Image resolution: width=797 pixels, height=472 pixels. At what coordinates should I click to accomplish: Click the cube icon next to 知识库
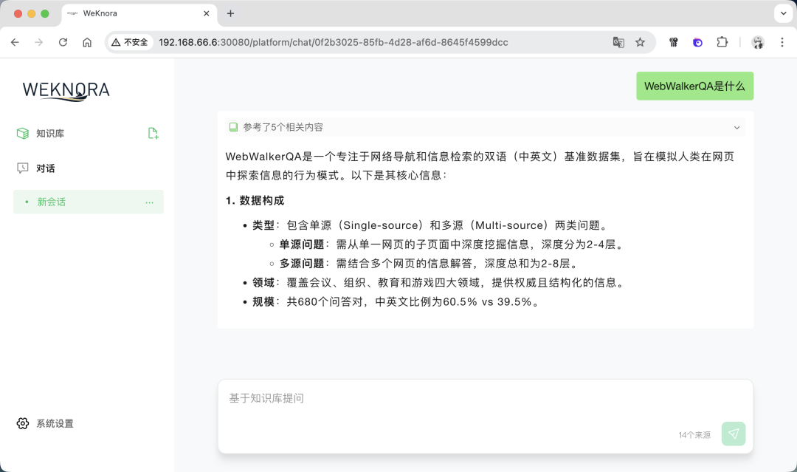pos(23,133)
